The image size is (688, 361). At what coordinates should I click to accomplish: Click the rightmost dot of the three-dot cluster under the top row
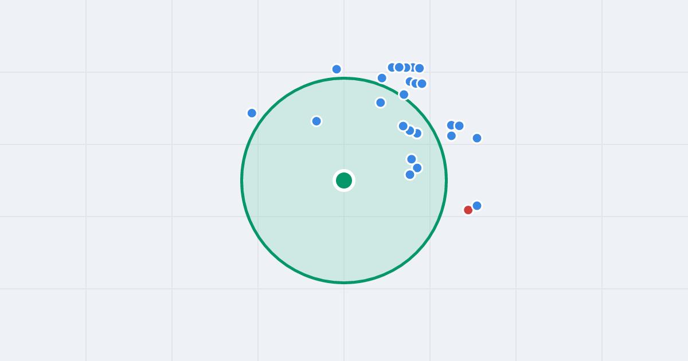pyautogui.click(x=422, y=84)
